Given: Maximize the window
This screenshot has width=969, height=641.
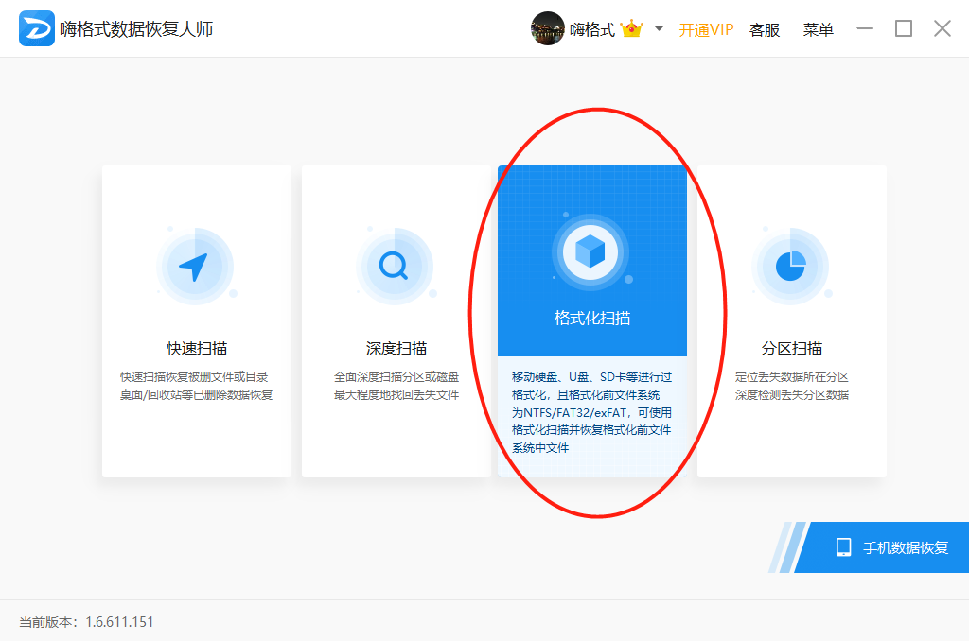Looking at the screenshot, I should (904, 28).
